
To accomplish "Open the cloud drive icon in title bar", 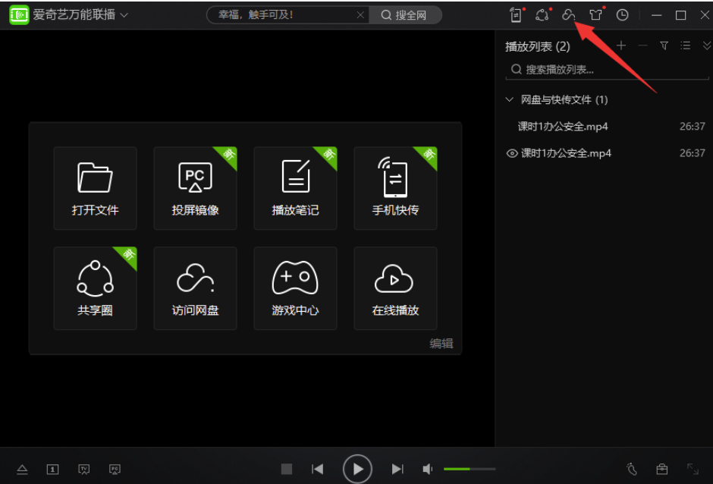I will 568,14.
